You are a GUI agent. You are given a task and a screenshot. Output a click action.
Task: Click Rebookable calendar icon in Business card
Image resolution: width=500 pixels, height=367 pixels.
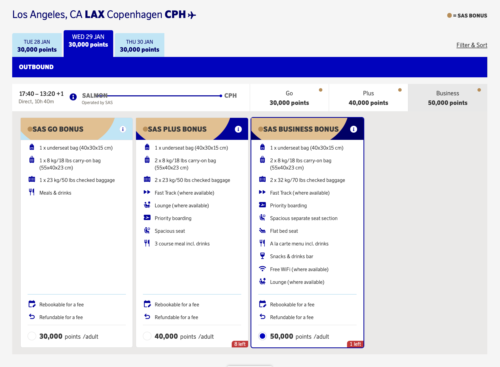pos(262,304)
